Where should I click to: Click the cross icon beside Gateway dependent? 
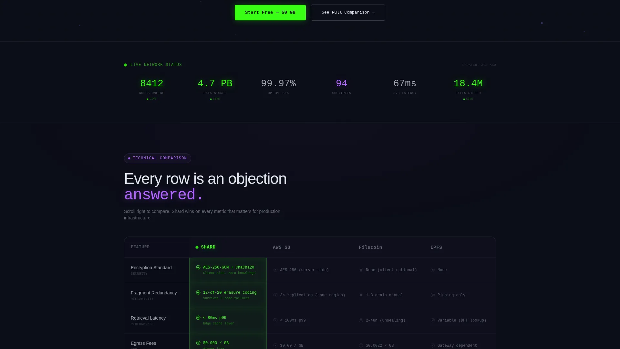click(433, 345)
